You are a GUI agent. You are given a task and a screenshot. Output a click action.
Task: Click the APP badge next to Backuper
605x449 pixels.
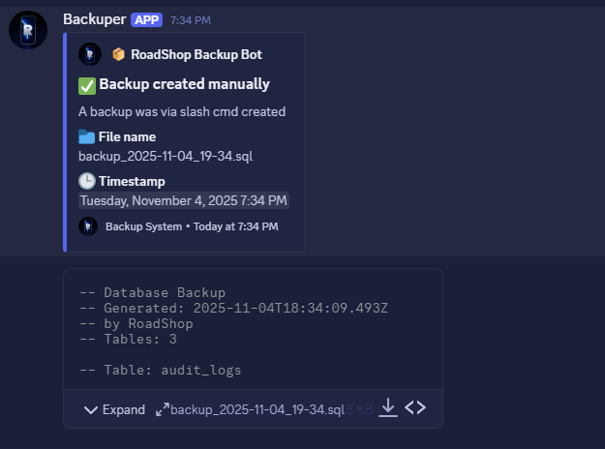pyautogui.click(x=146, y=19)
